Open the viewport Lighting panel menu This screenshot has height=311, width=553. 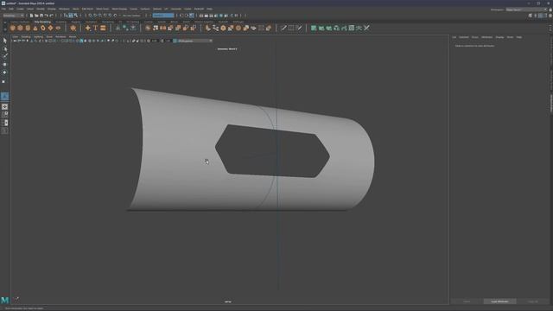coord(38,36)
